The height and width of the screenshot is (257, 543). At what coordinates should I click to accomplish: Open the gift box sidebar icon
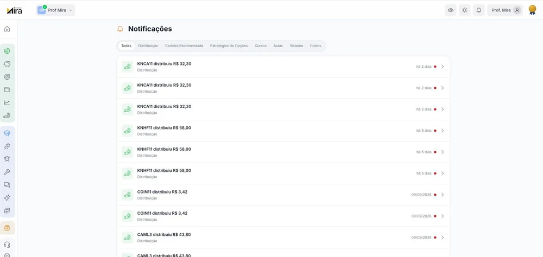(7, 228)
